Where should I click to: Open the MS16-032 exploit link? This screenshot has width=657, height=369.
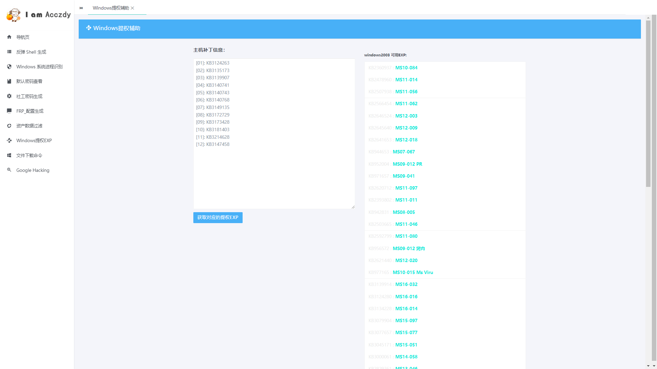pos(406,284)
